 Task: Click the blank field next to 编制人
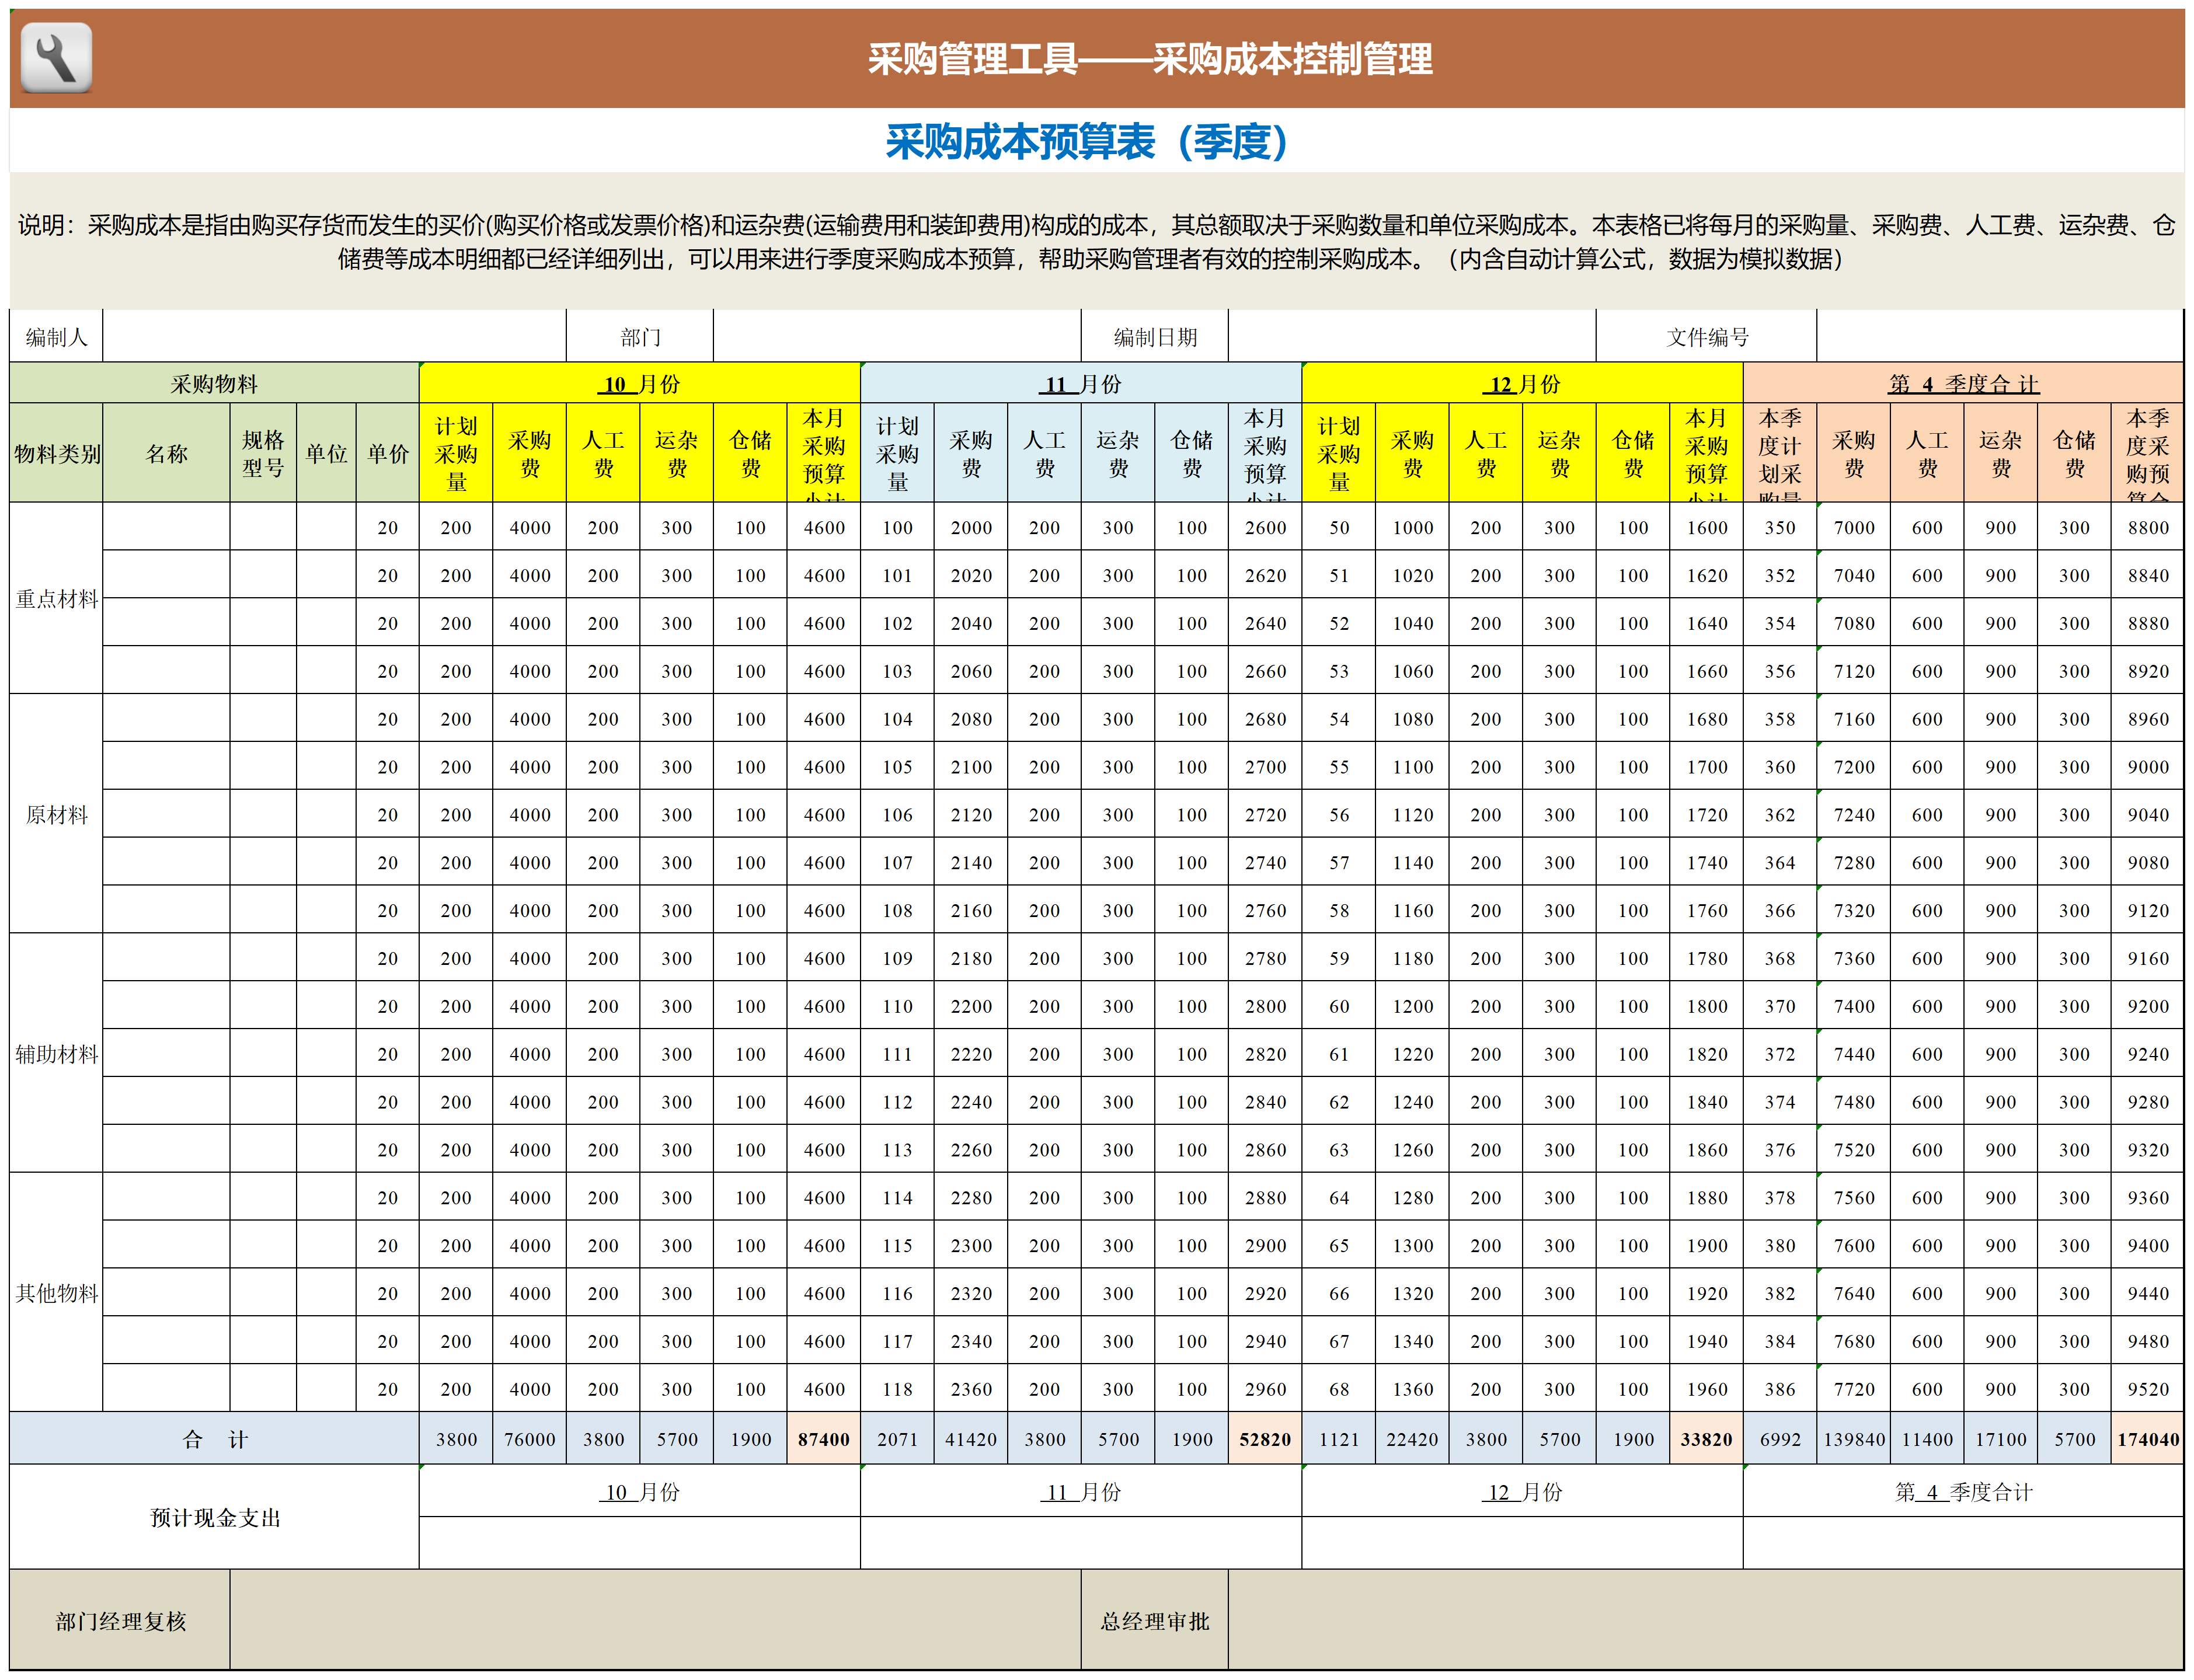pos(334,337)
